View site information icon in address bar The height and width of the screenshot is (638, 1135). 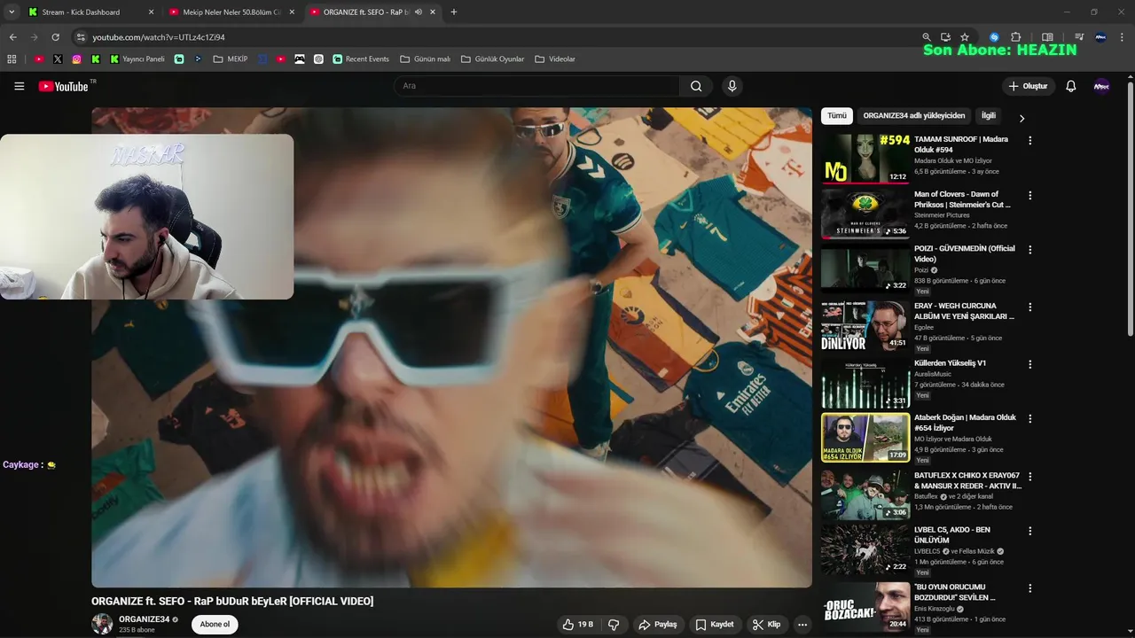click(x=81, y=37)
